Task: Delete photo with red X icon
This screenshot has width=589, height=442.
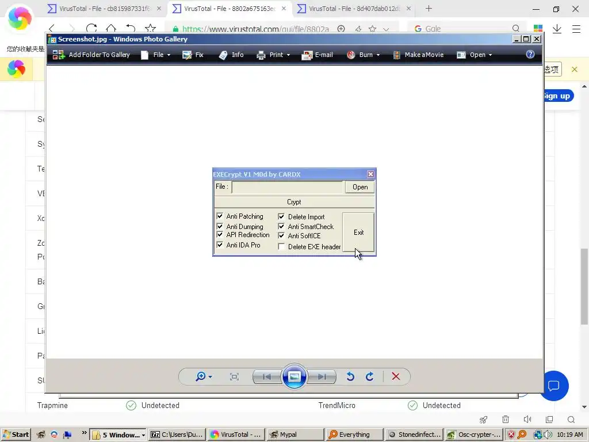Action: coord(396,376)
